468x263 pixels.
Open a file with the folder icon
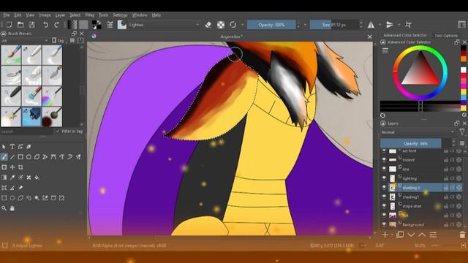point(20,25)
